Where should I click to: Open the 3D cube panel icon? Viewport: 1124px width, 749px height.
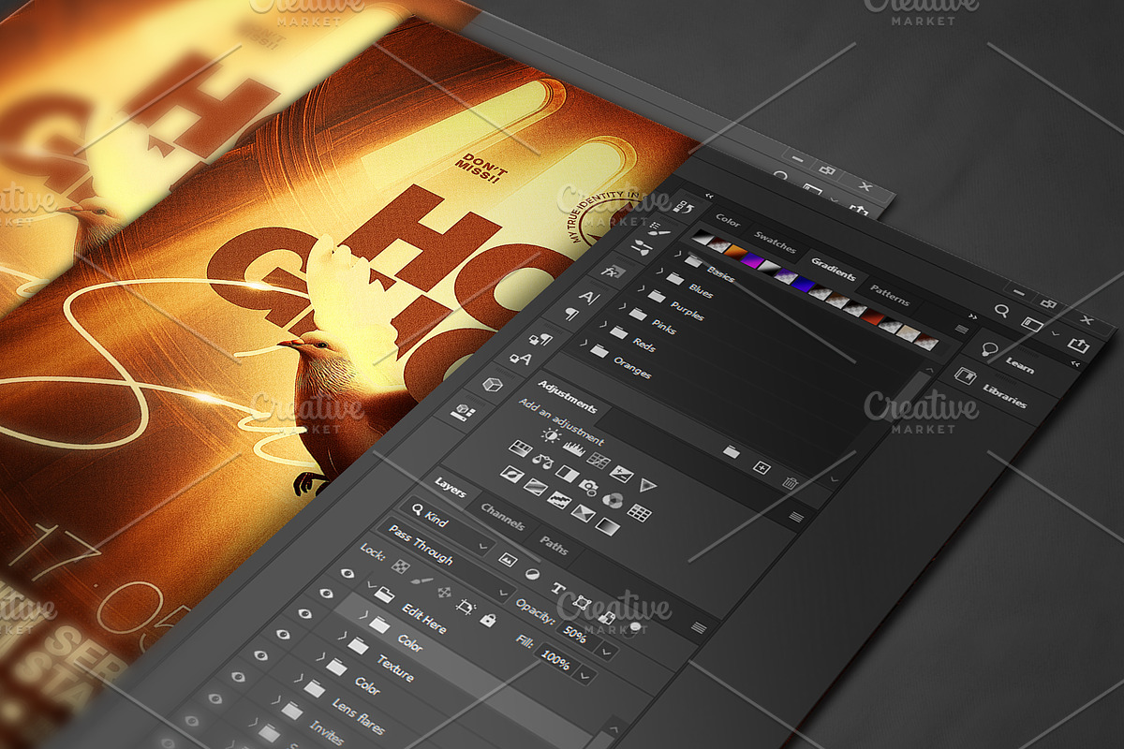pos(492,384)
